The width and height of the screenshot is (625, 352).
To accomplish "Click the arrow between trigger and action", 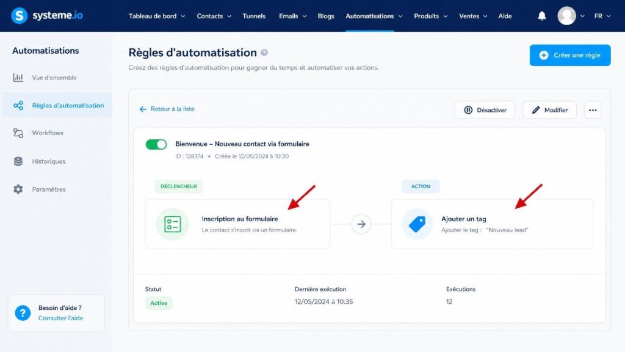I will point(361,224).
